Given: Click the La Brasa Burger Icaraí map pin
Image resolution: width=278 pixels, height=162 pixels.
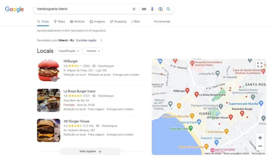Looking at the screenshot, I should point(197,94).
